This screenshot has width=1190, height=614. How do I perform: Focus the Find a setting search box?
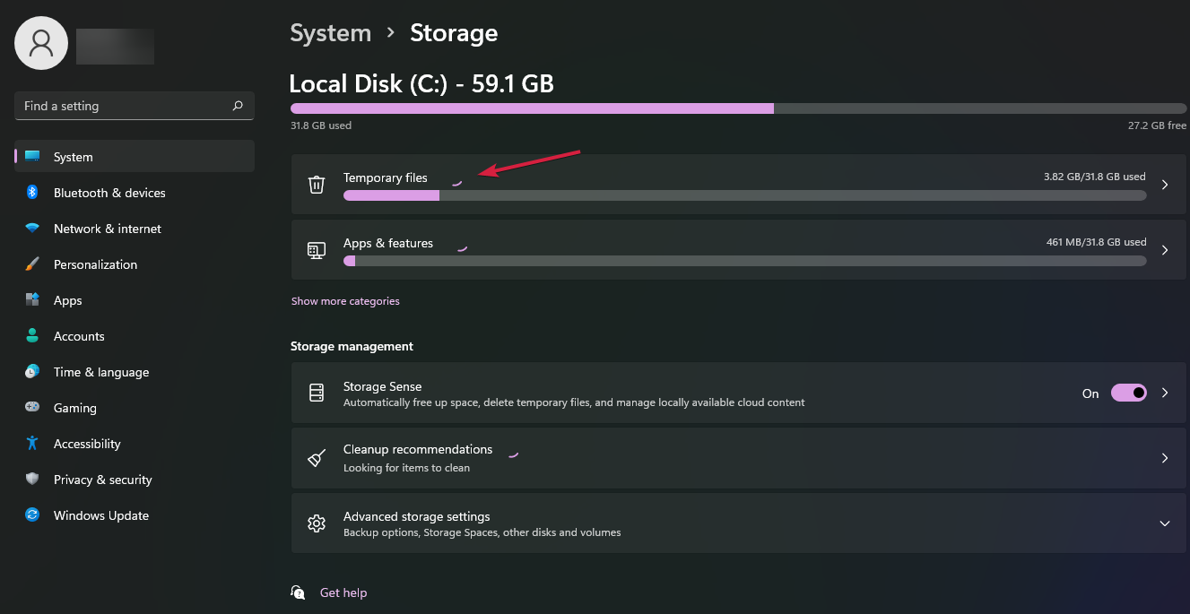point(135,106)
